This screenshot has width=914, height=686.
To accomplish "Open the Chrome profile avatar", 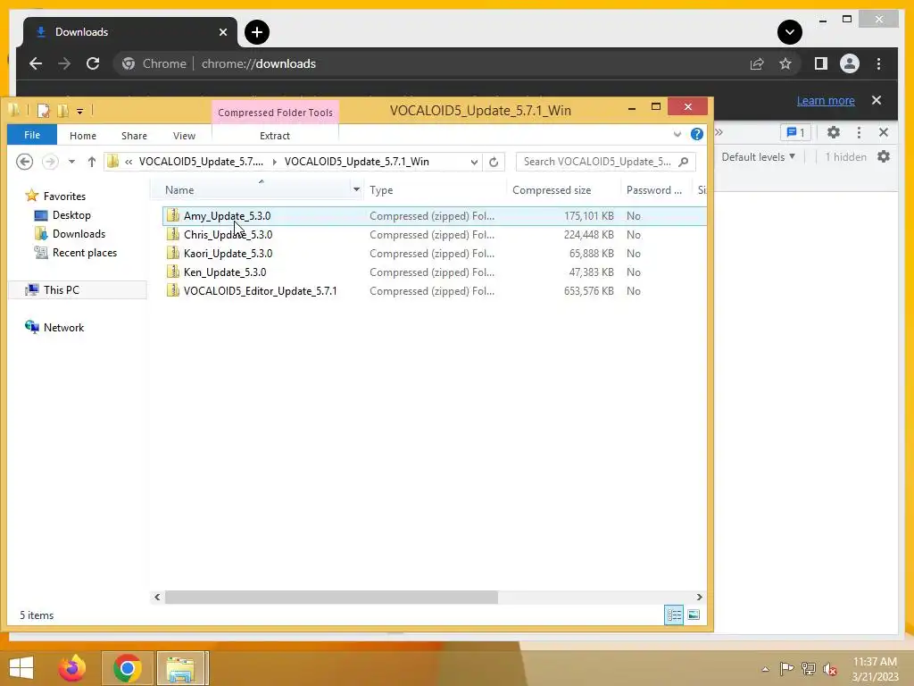I will coord(850,63).
